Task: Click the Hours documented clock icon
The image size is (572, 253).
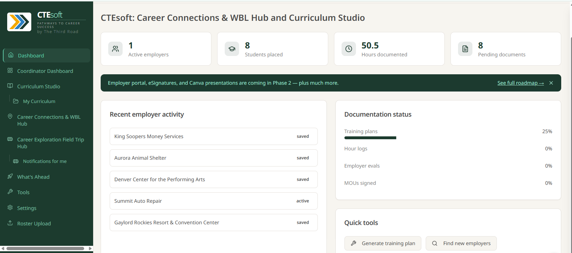Action: pos(349,49)
